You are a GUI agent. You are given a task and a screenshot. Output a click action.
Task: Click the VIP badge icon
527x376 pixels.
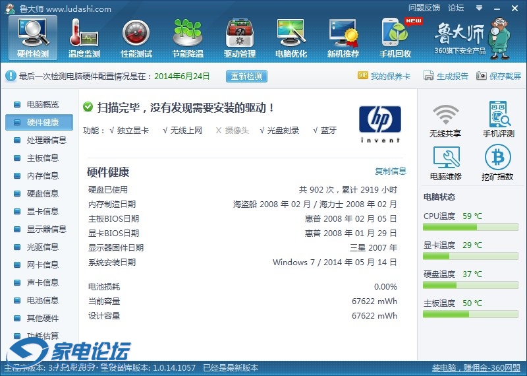click(x=363, y=75)
